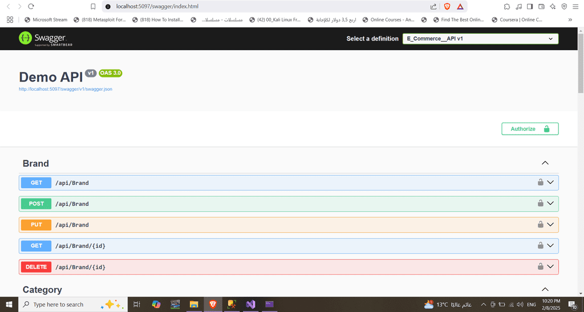Expand POST /api/Brand with chevron
This screenshot has height=312, width=584.
pos(550,203)
